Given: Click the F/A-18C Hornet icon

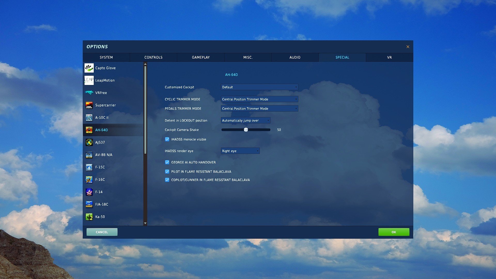Looking at the screenshot, I should click(x=89, y=204).
